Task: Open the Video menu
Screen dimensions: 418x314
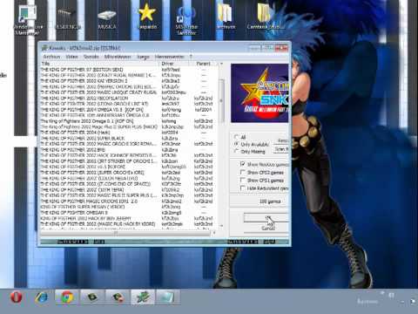Action: coord(71,57)
